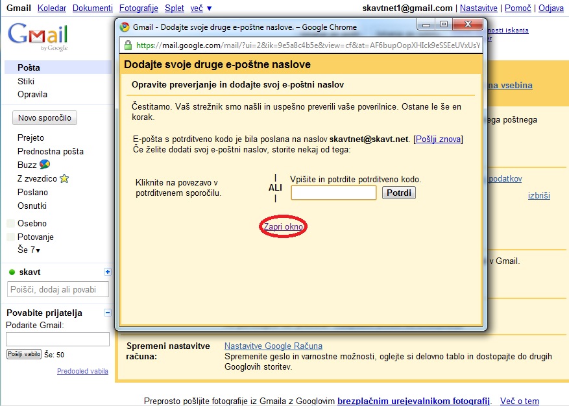Collapse the Povabite prijatelja section

pyautogui.click(x=108, y=313)
